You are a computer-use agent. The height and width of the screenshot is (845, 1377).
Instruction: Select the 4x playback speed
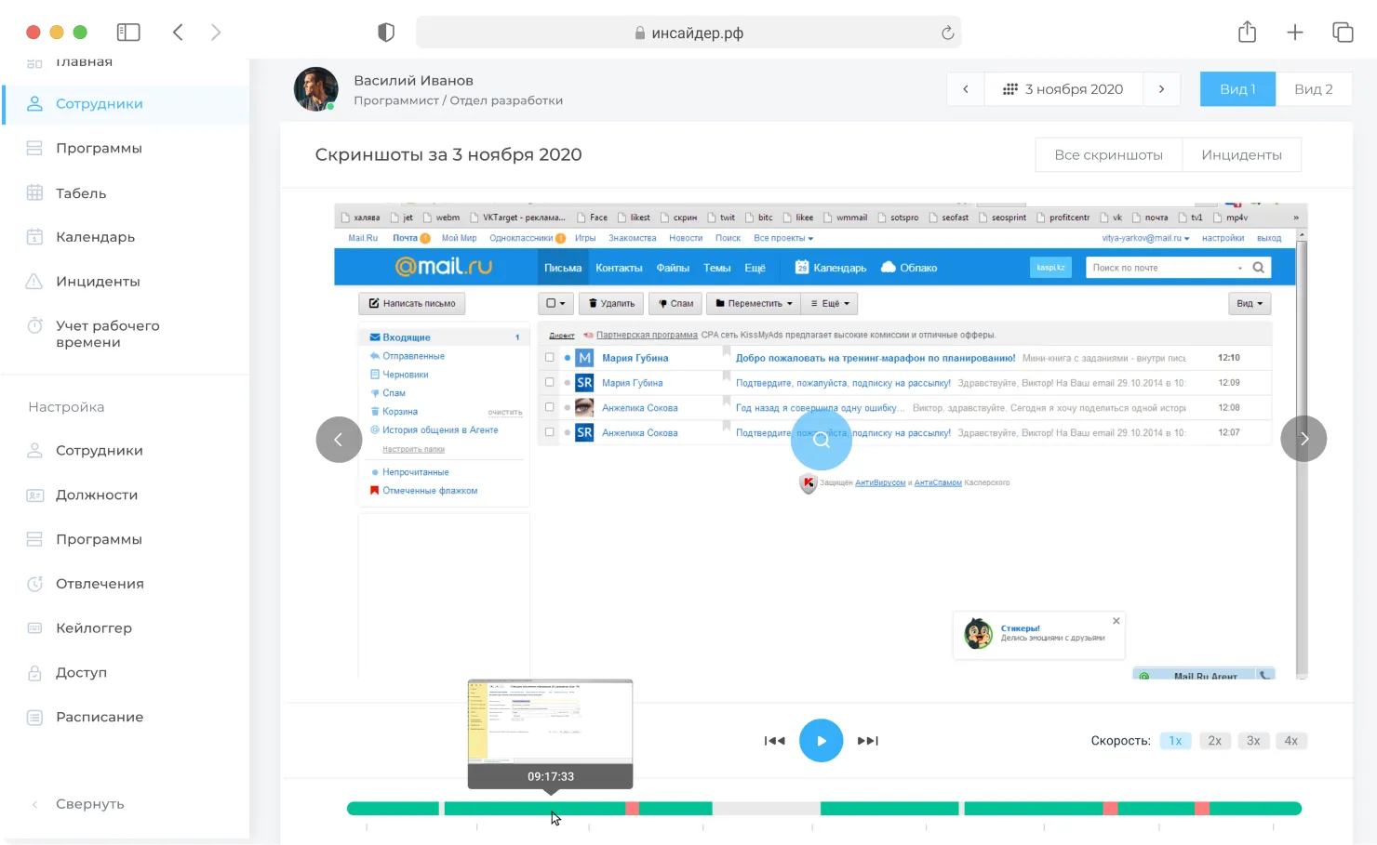pos(1290,741)
